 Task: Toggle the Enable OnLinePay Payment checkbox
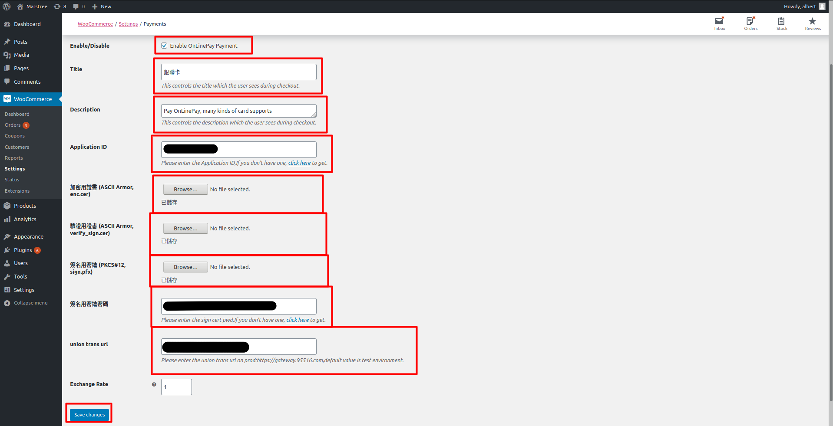coord(164,46)
